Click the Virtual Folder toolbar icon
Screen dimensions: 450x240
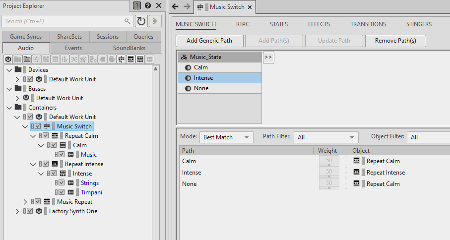(27, 60)
